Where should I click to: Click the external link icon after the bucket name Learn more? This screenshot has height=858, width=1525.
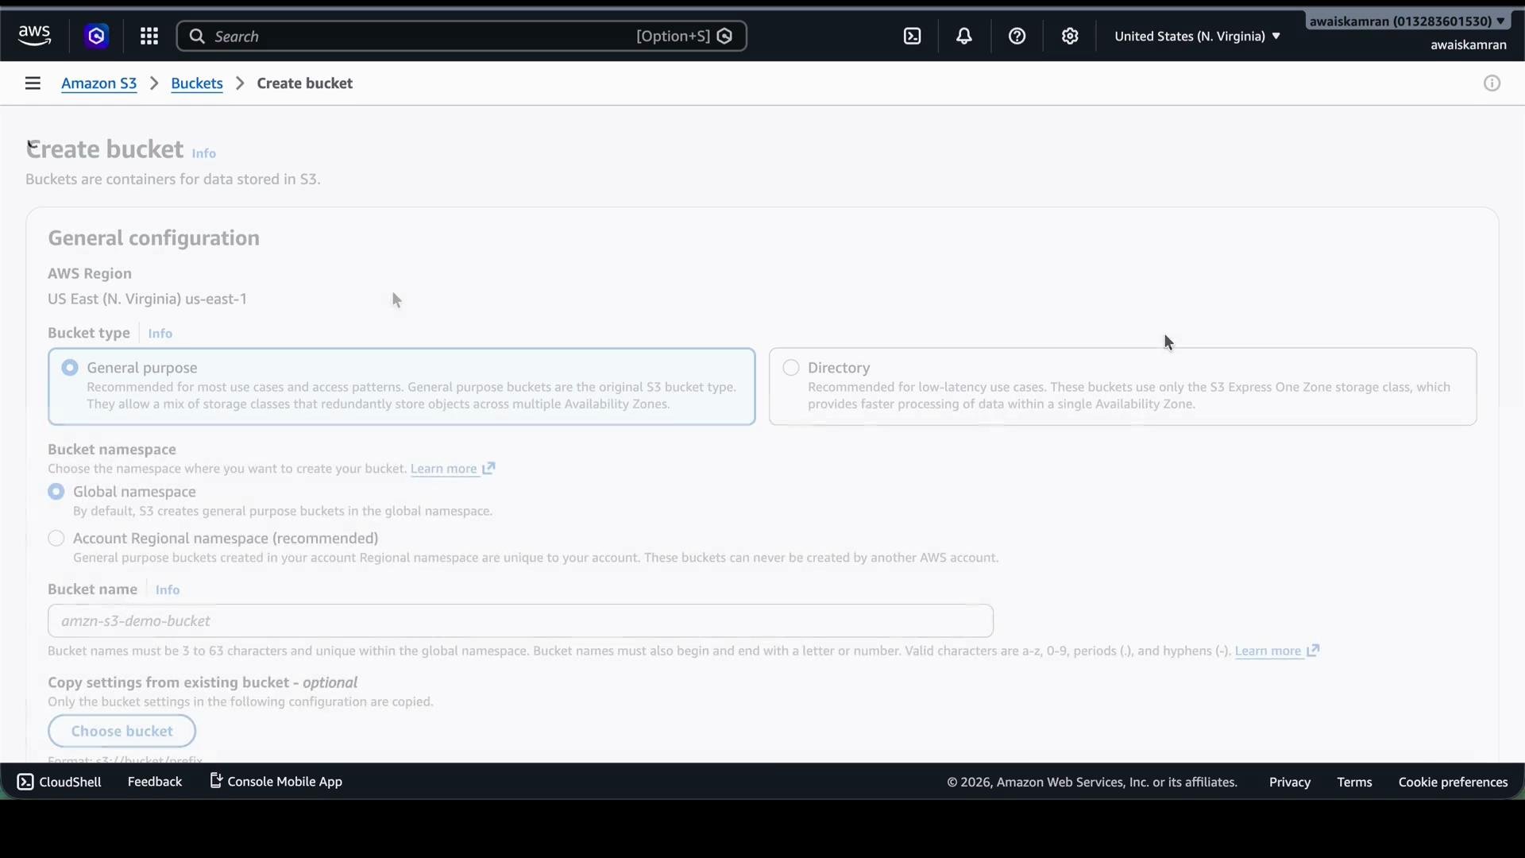(1313, 651)
